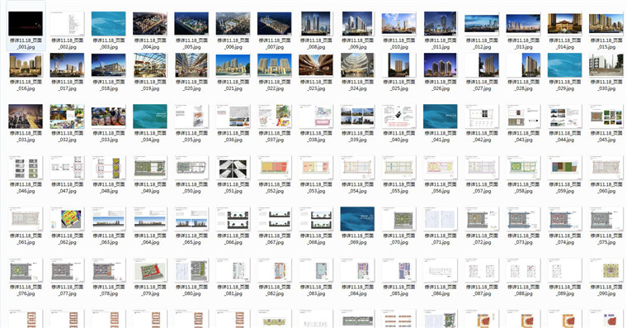Select the label ending _039.jpg

coord(357,136)
